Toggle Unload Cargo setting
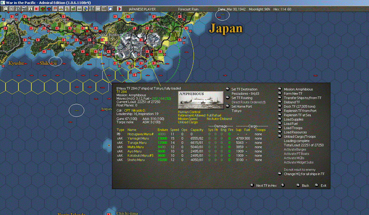The image size is (369, 215). (x=187, y=122)
